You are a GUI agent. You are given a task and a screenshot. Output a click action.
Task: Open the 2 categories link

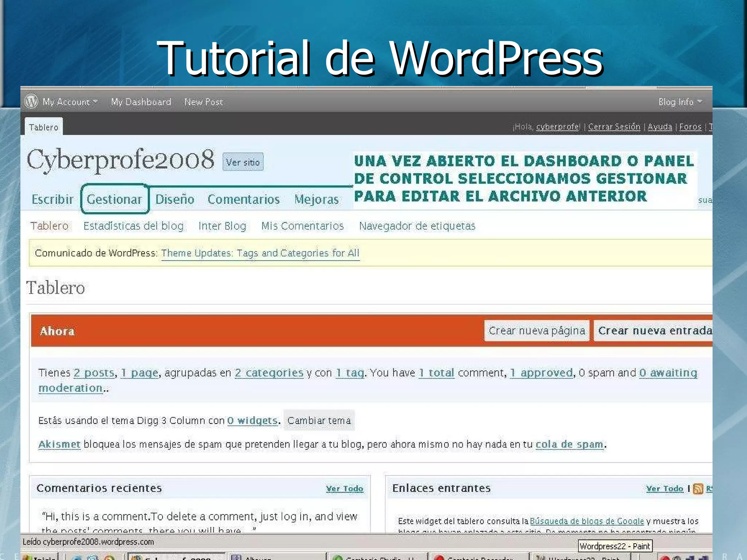269,373
